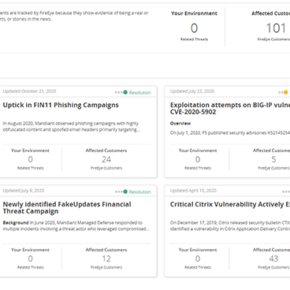Select the 5 affected customers count on BIG-IP card
The height and width of the screenshot is (290, 290).
point(273,159)
